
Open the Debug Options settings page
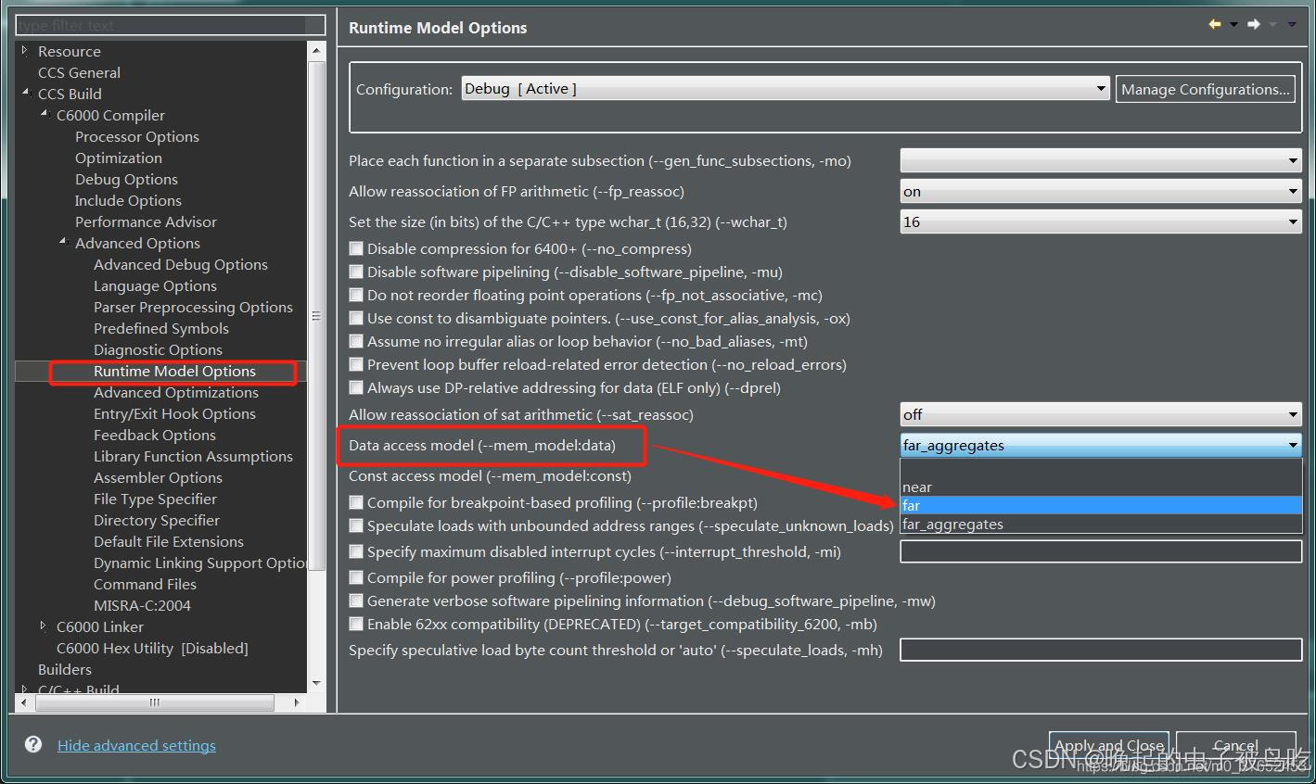coord(126,179)
